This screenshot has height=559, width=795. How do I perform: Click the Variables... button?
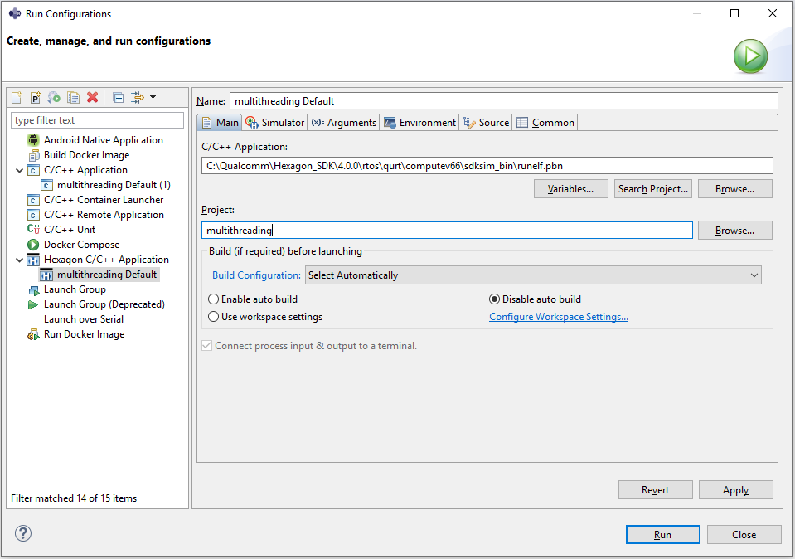tap(571, 189)
